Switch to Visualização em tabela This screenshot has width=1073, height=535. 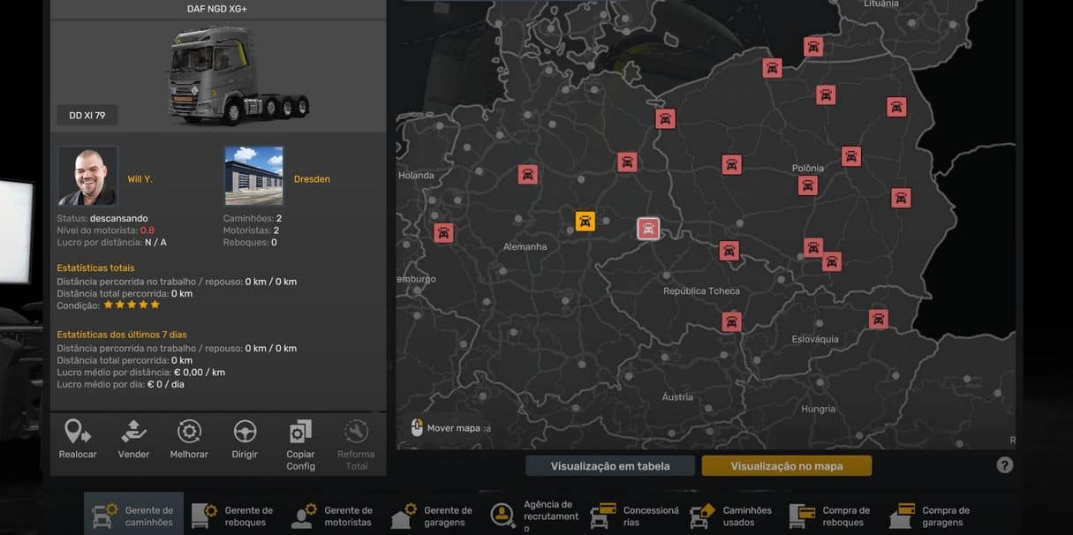point(610,466)
